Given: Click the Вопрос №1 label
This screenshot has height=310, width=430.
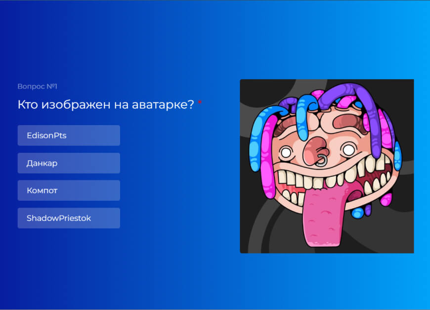Looking at the screenshot, I should pos(37,86).
